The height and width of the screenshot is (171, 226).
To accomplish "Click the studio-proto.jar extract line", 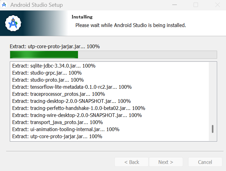I will (x=48, y=80).
